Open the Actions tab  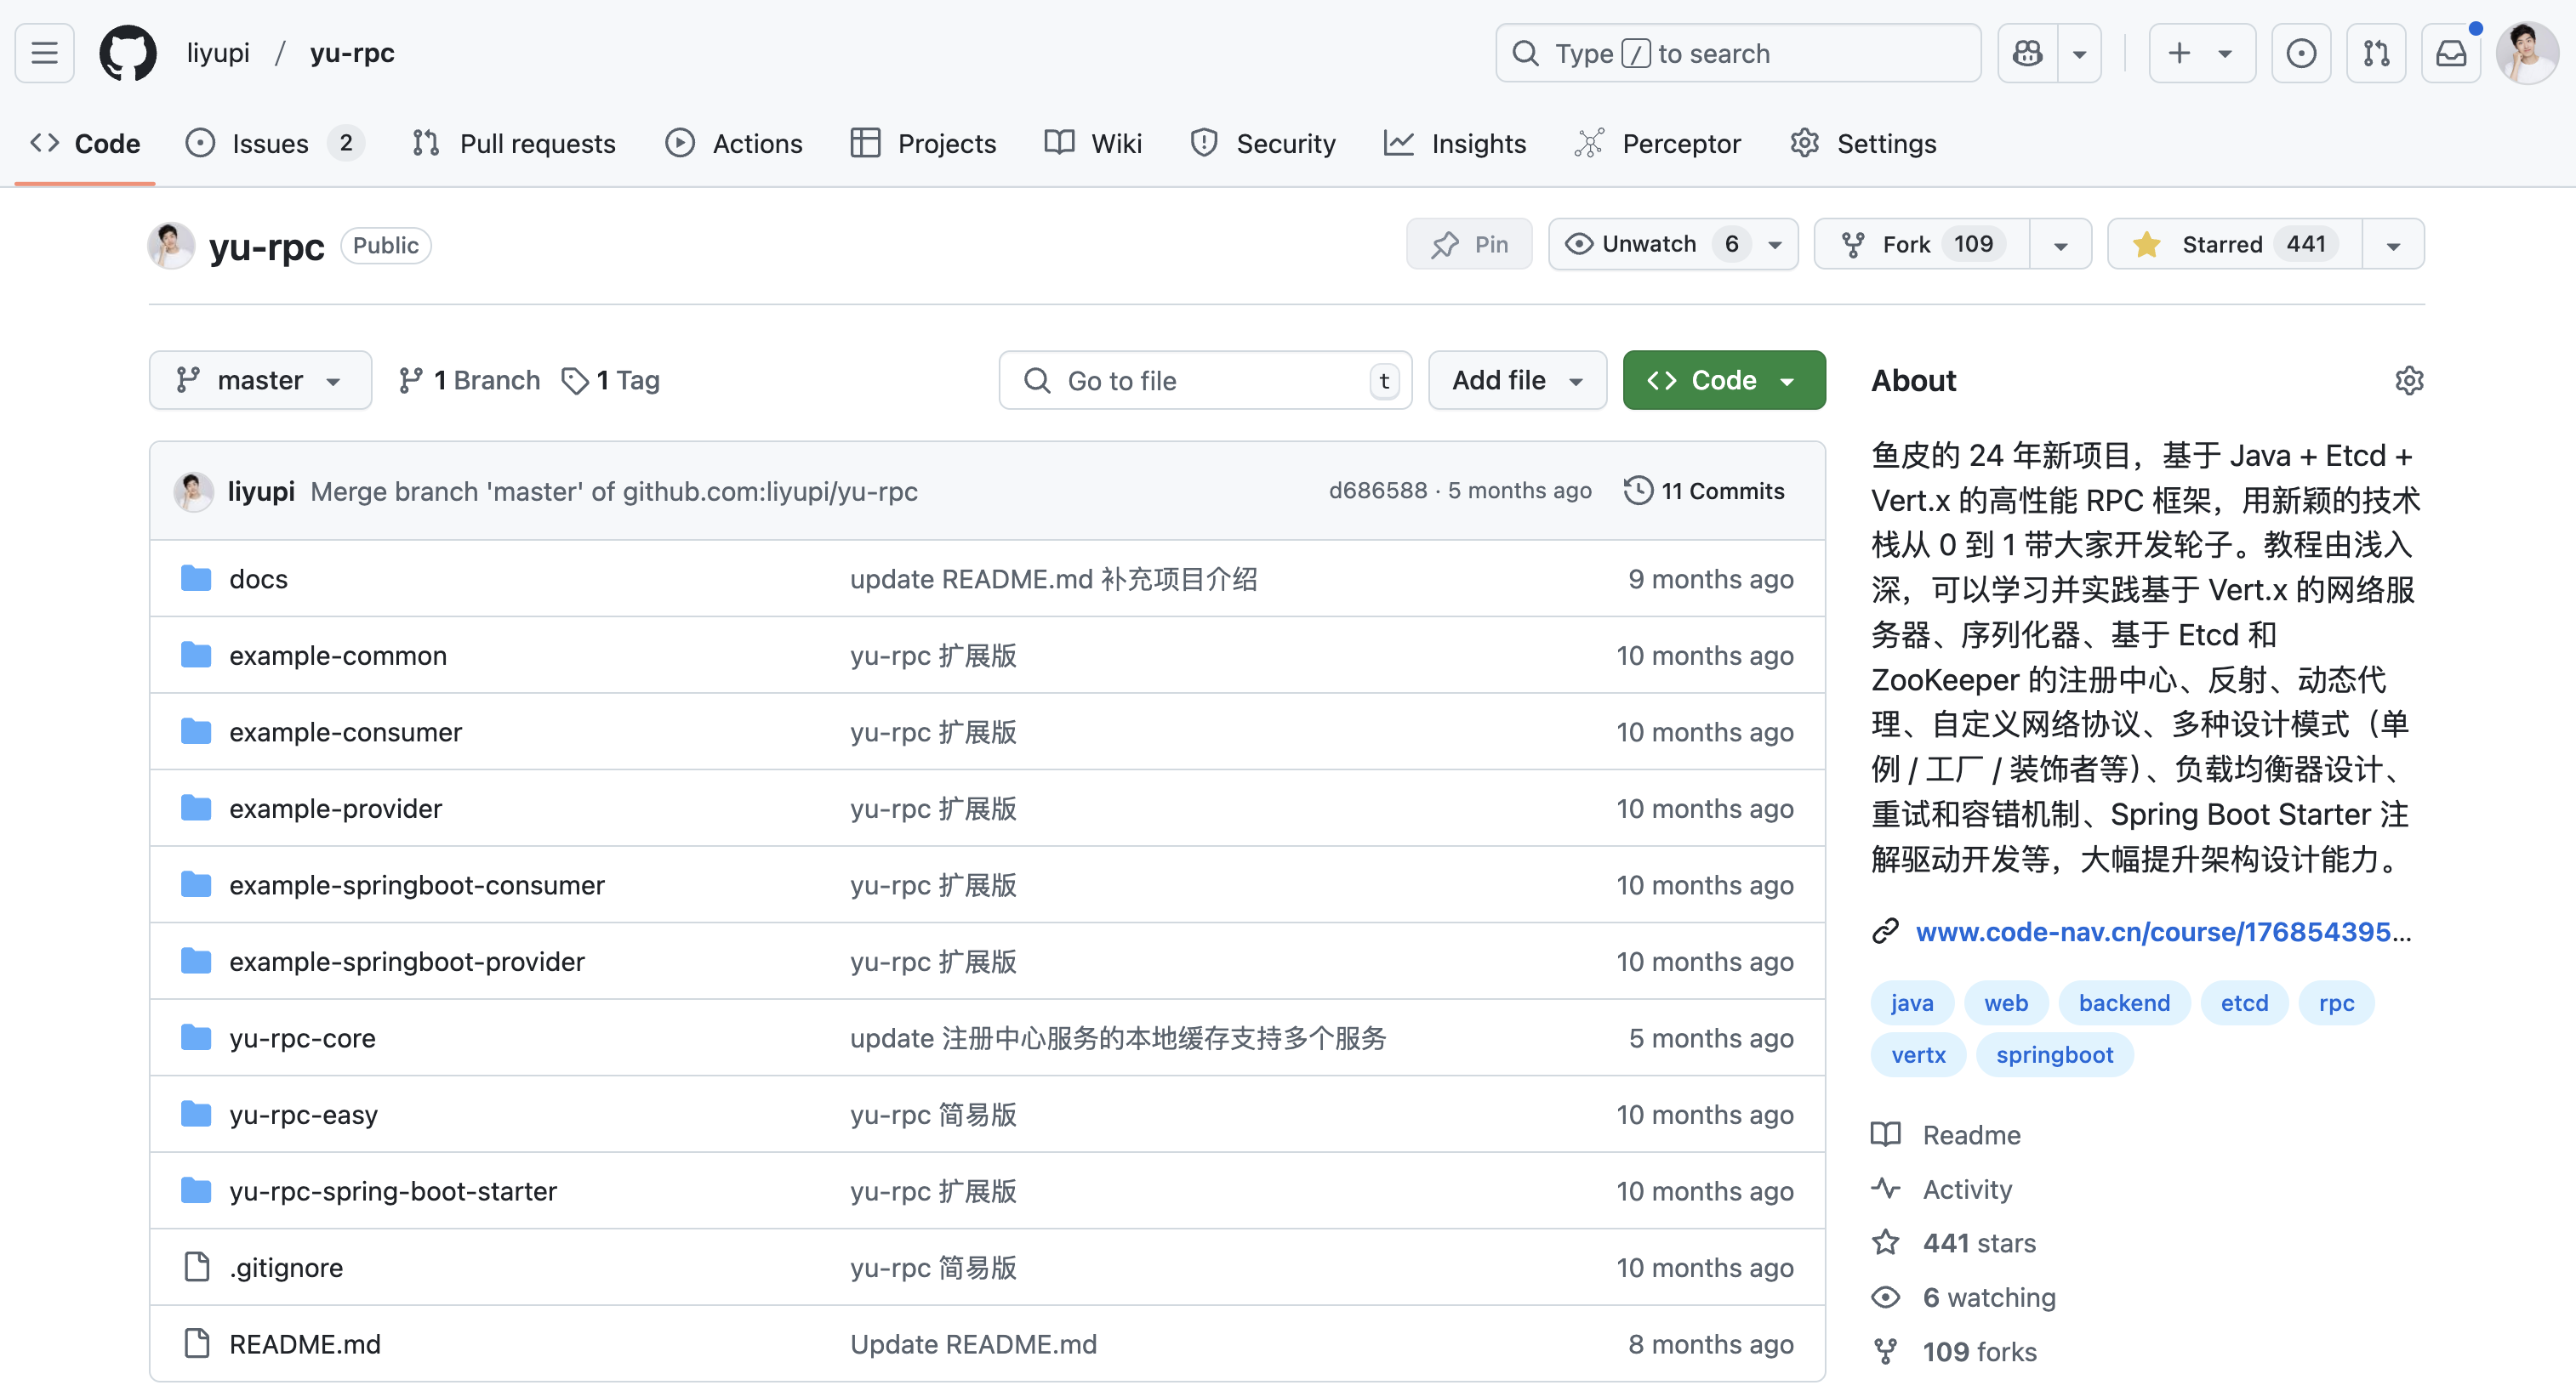click(734, 143)
